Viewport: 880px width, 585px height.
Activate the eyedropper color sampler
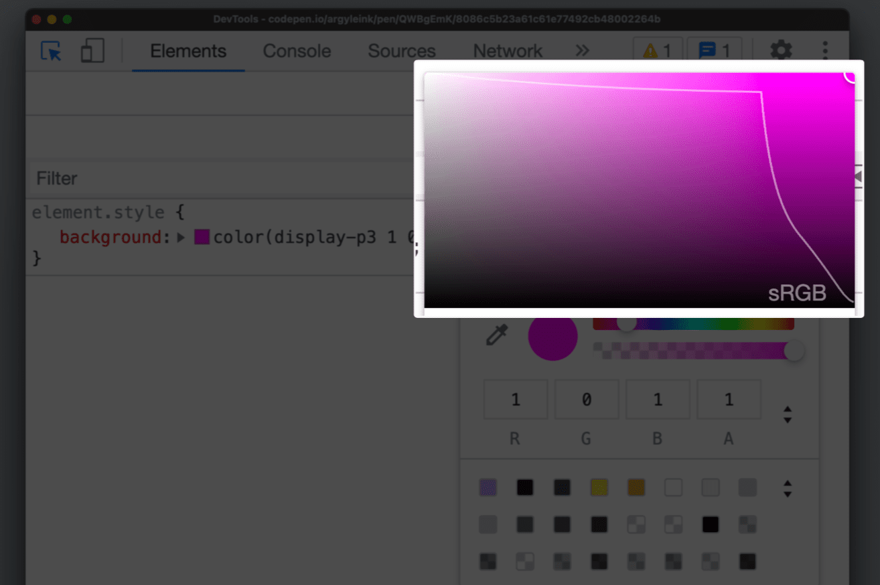pos(496,335)
